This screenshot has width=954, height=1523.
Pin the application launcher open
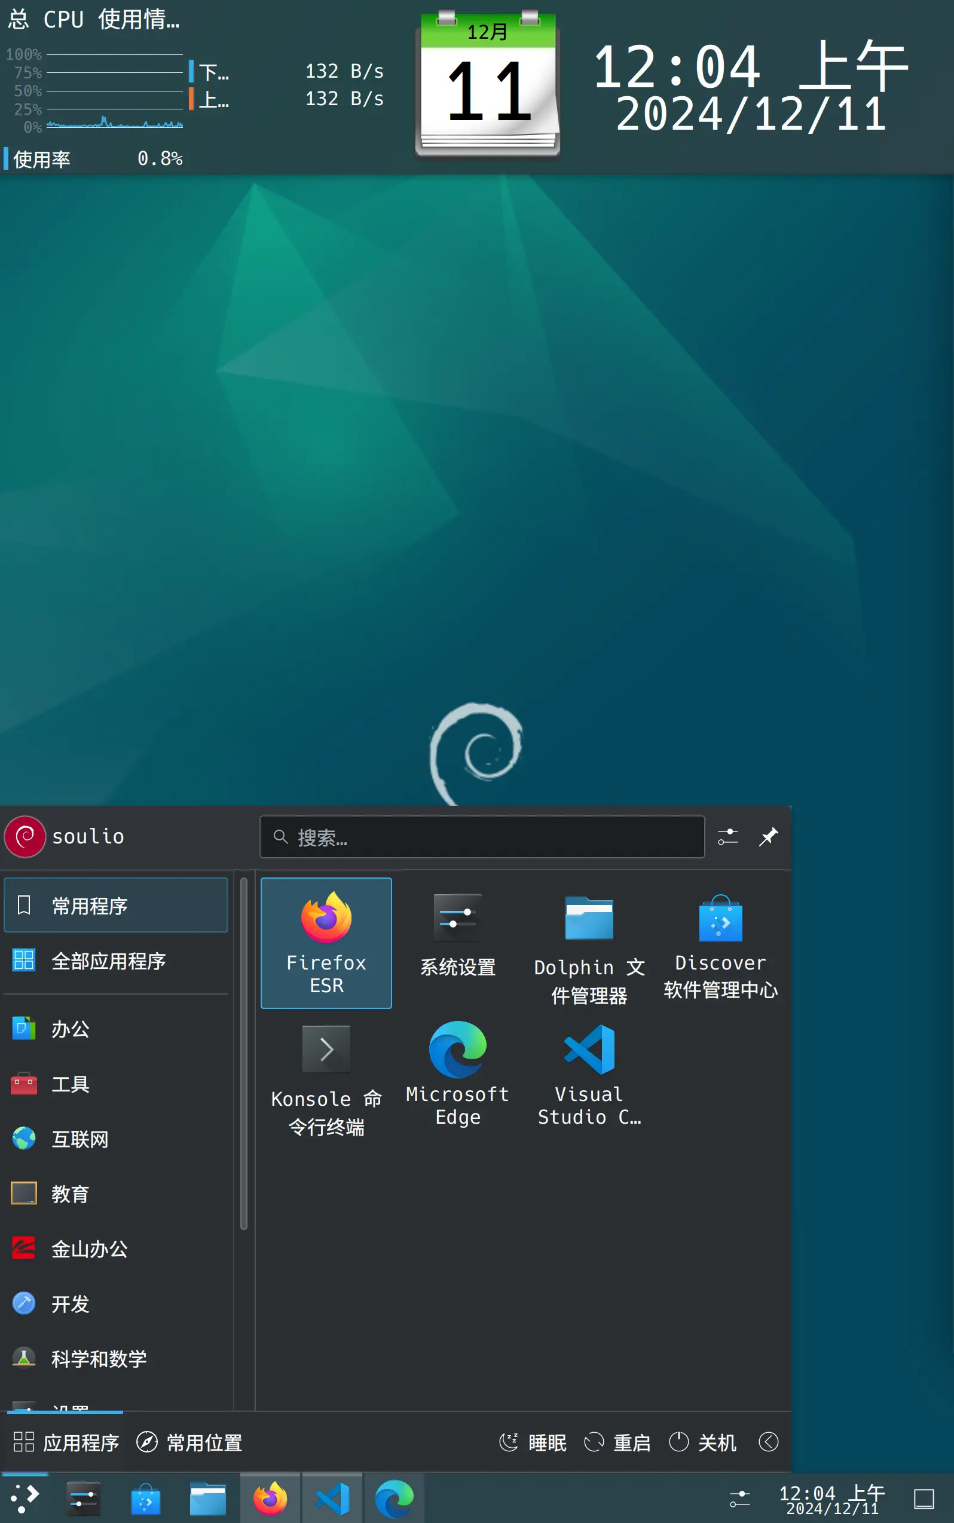768,837
